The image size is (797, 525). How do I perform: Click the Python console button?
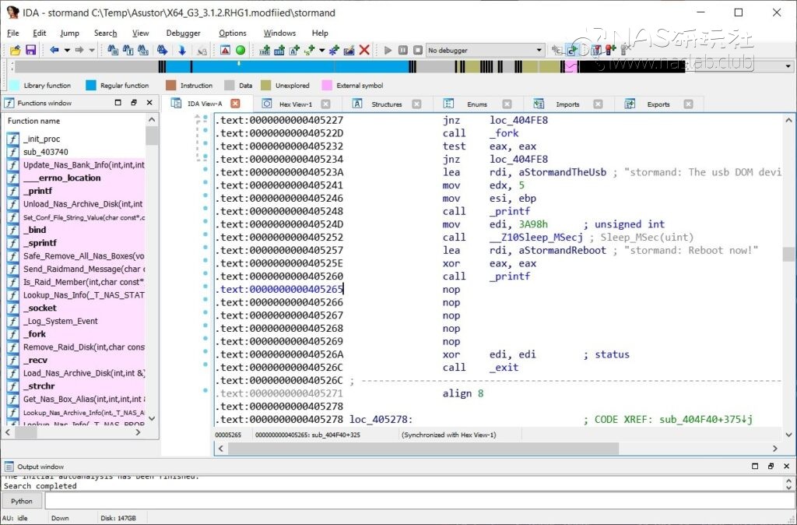pos(22,501)
